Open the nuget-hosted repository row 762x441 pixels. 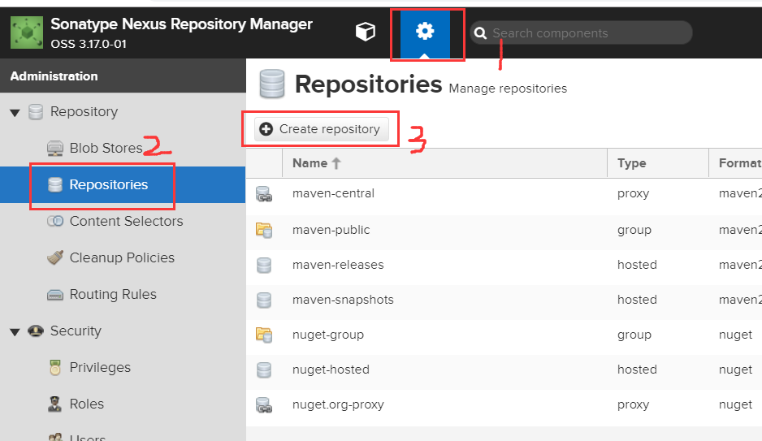tap(504, 370)
